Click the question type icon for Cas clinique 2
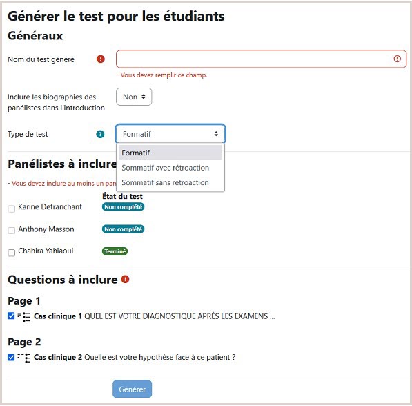412x406 pixels. [24, 358]
